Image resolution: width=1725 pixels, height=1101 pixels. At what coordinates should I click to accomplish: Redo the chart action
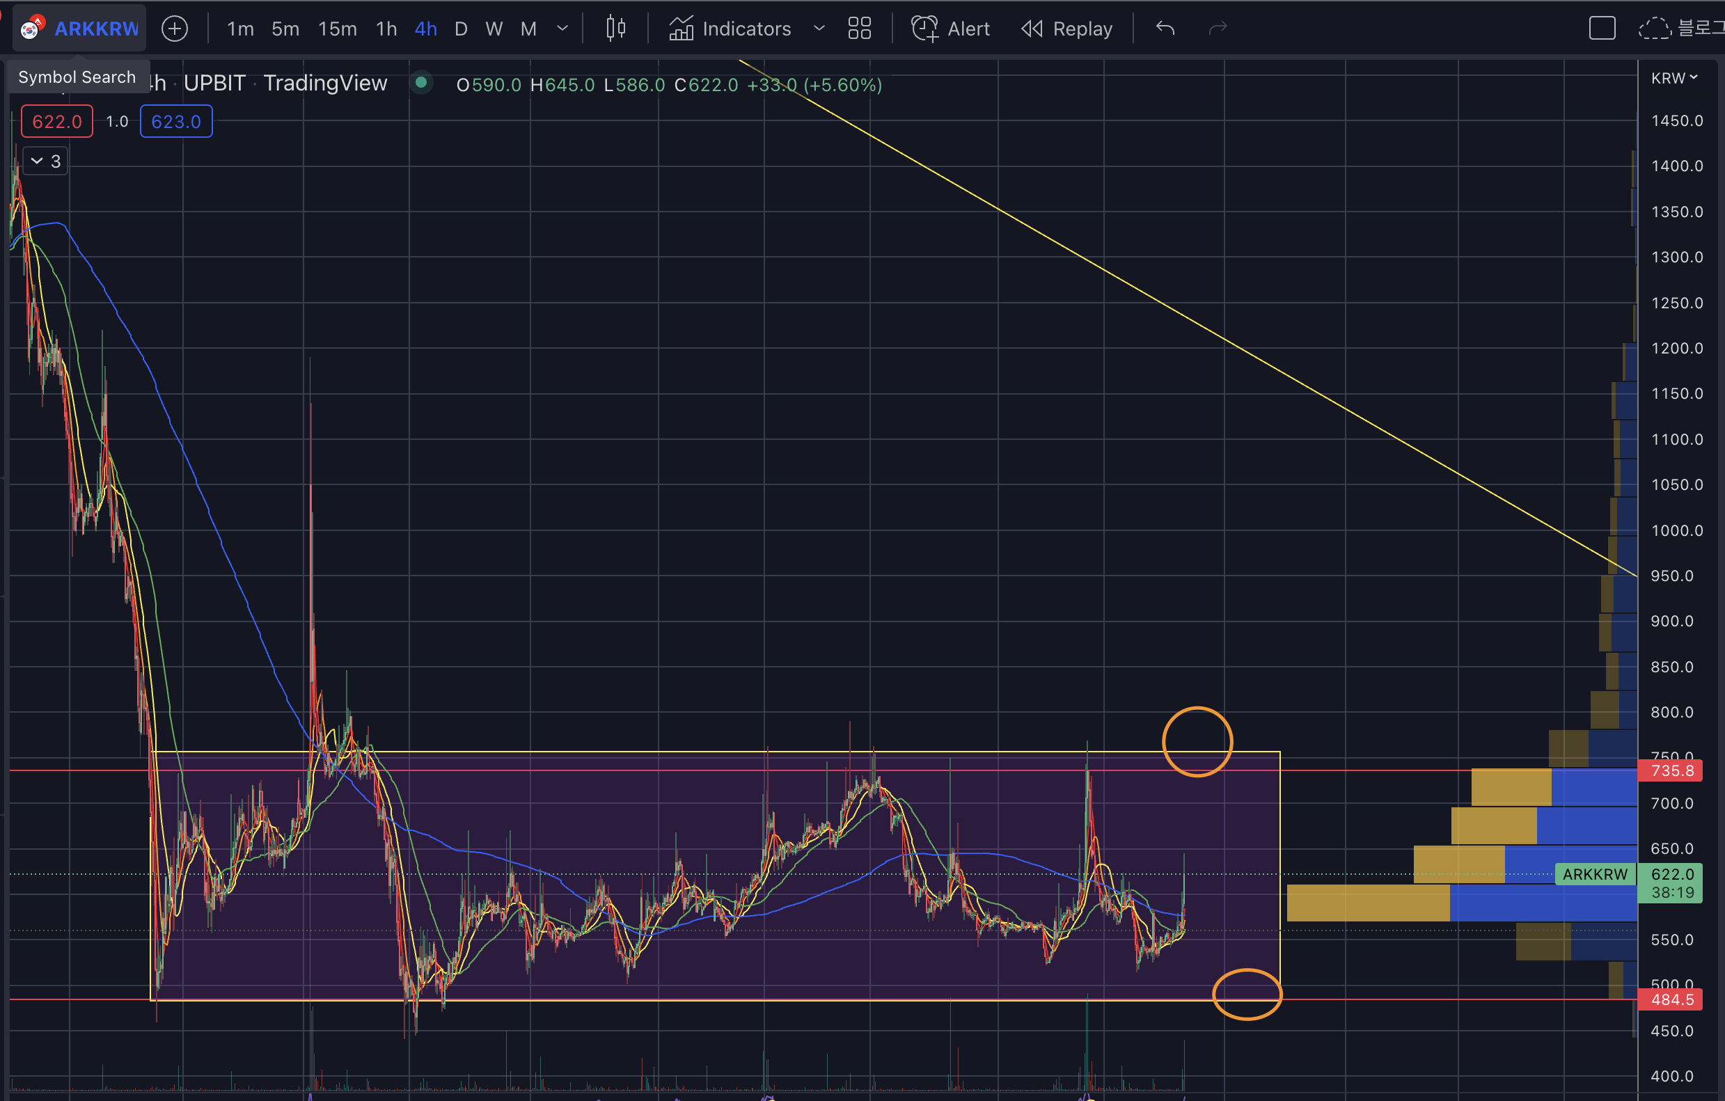1218,29
